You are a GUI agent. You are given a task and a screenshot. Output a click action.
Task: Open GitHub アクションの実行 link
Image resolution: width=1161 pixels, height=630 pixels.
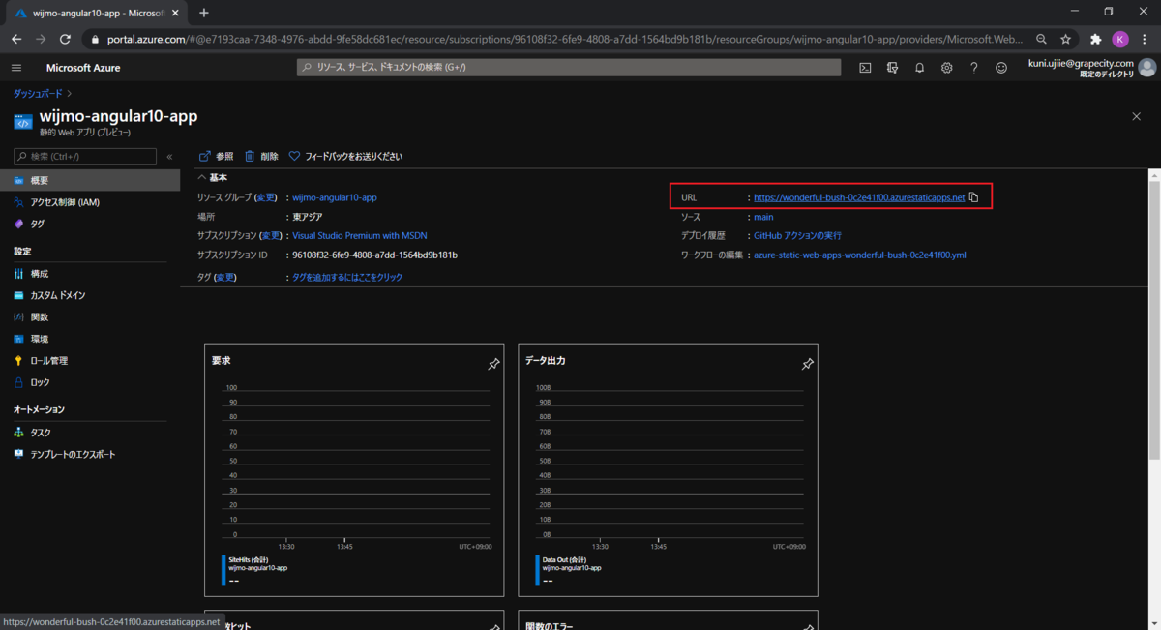pos(797,235)
